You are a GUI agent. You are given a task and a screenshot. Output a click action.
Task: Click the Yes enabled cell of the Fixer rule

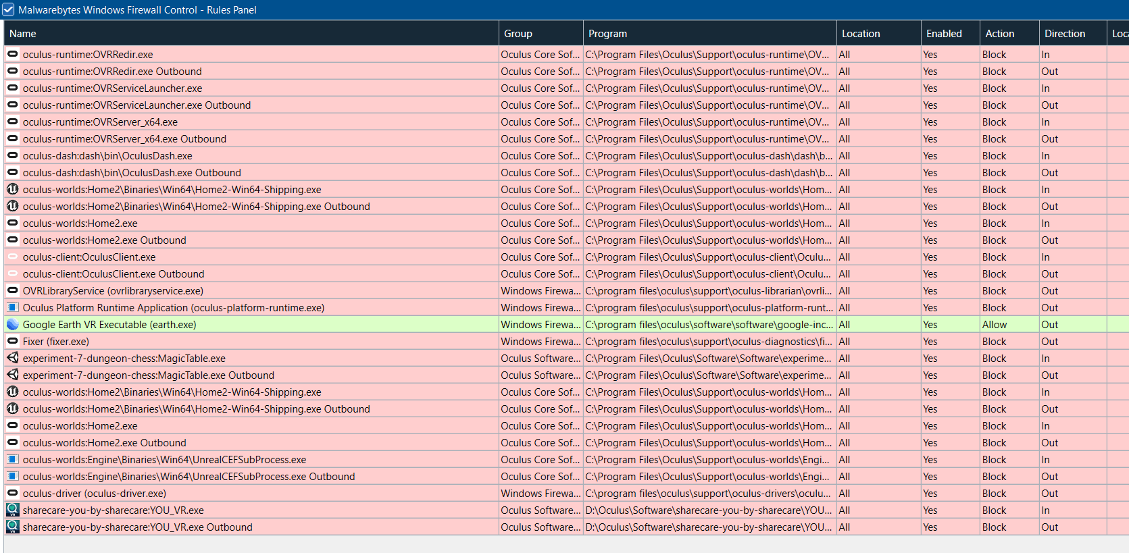[951, 342]
